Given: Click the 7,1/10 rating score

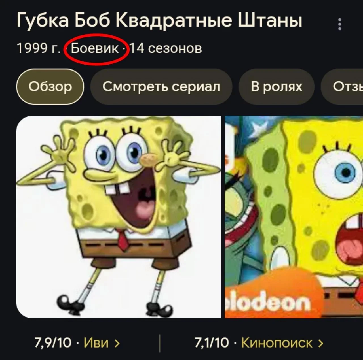Looking at the screenshot, I should tap(212, 343).
